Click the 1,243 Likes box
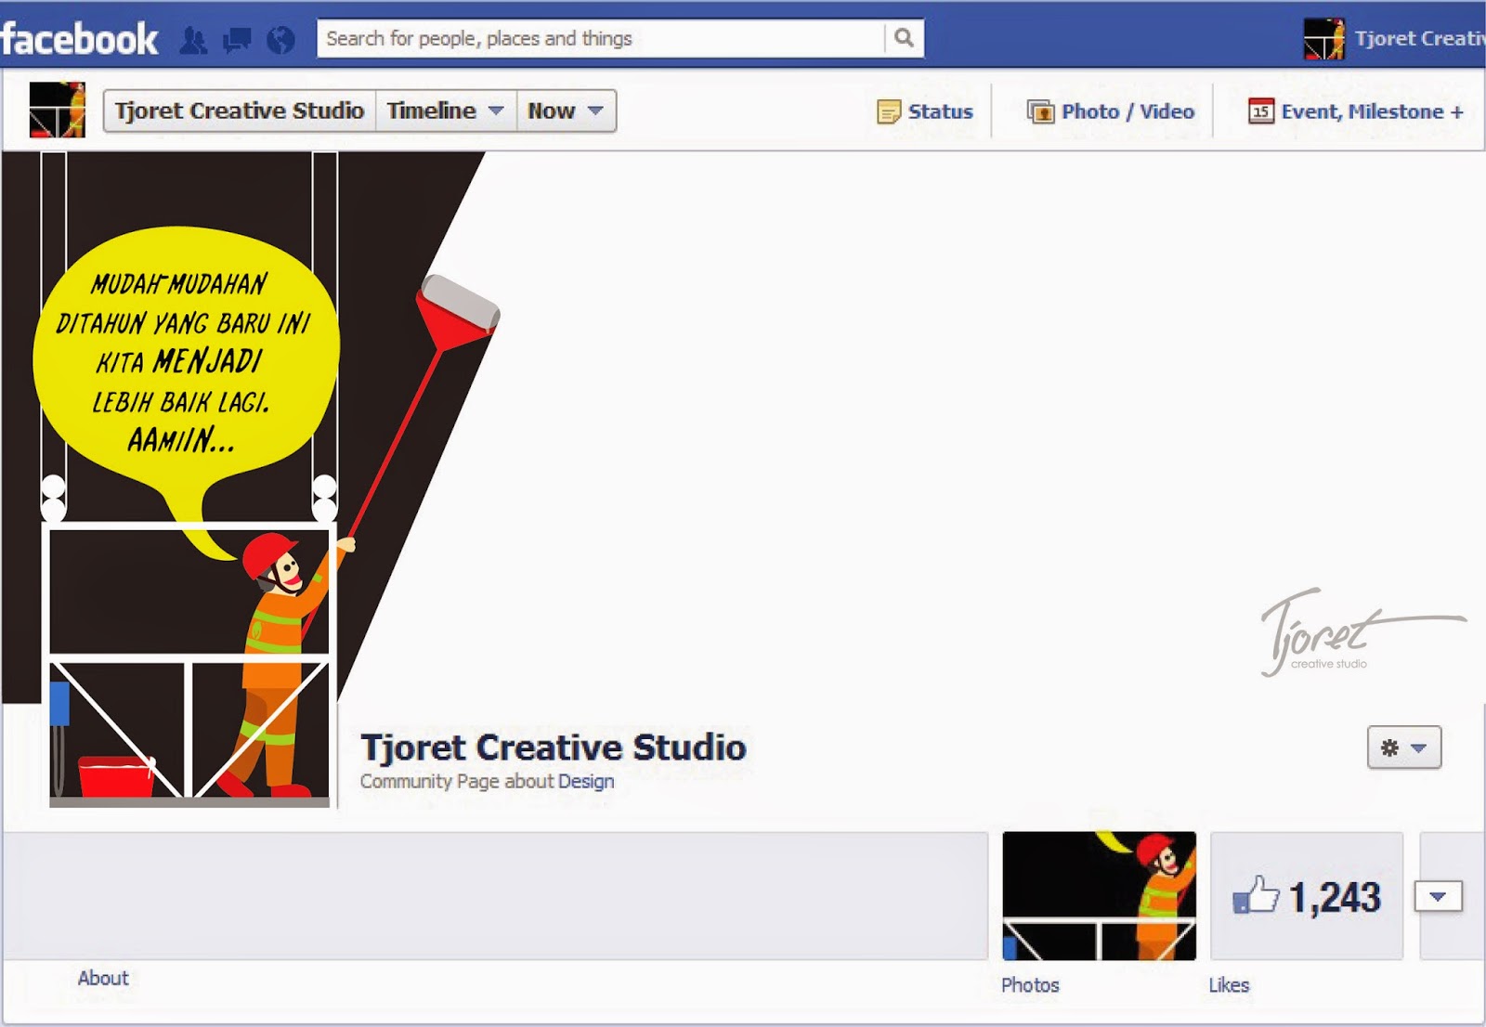 [1307, 896]
